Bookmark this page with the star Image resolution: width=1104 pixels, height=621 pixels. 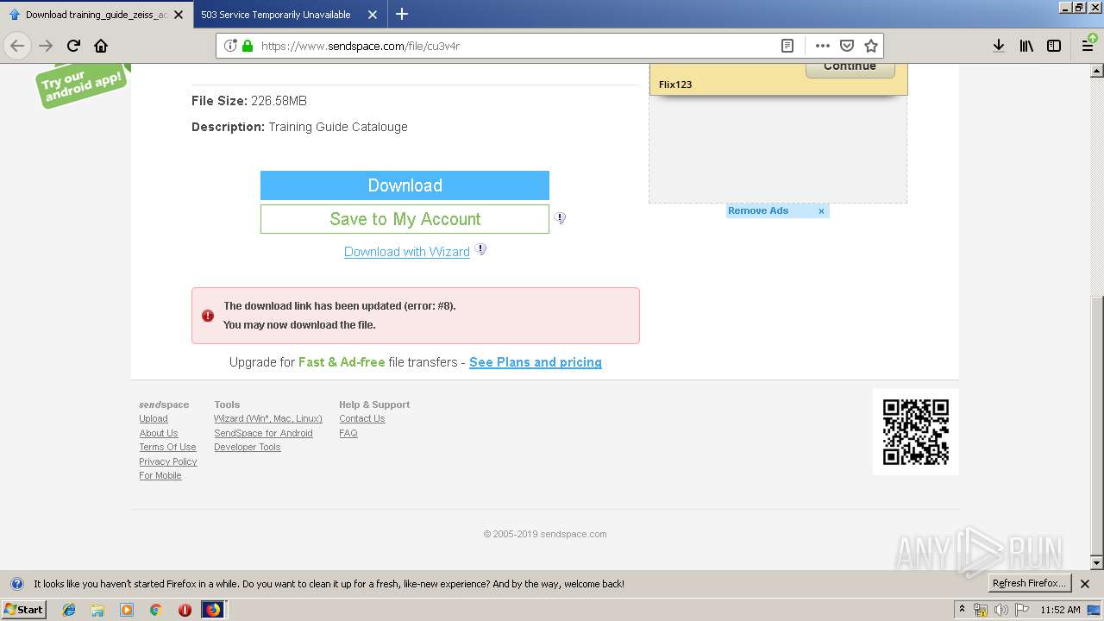point(871,46)
